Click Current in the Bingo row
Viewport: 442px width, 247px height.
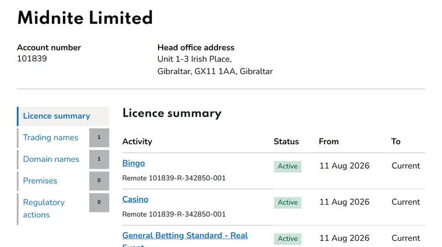(406, 166)
